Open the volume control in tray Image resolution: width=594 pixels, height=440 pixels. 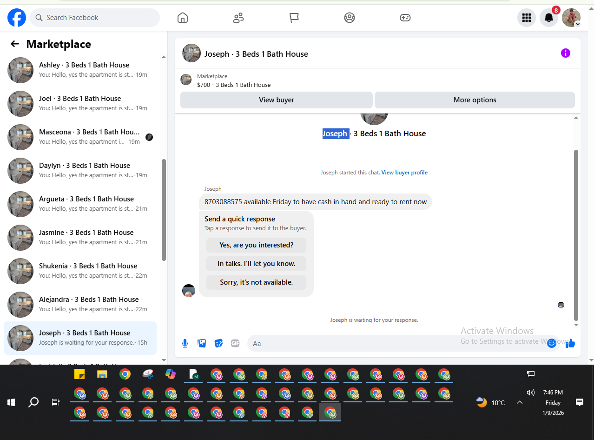(x=531, y=393)
